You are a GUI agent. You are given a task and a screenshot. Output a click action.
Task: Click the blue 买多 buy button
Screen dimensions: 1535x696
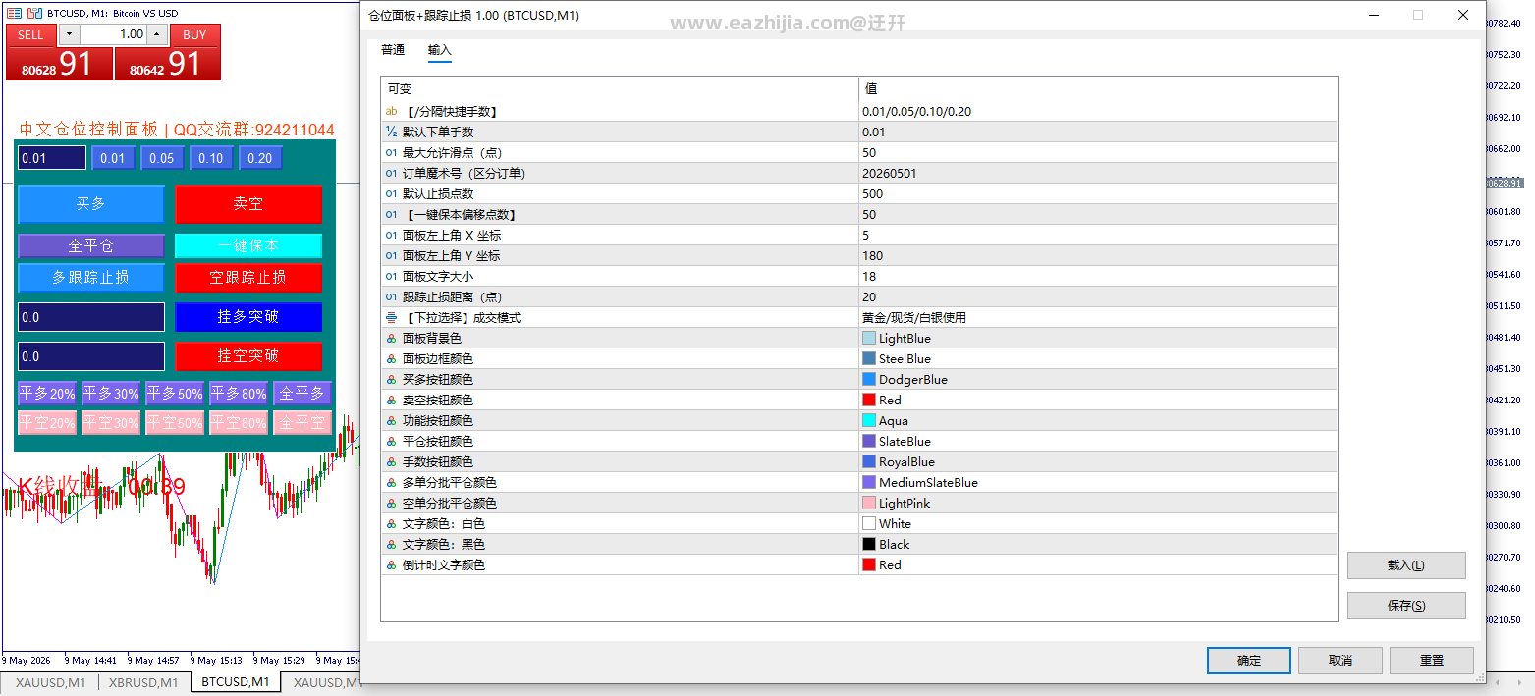[x=91, y=204]
